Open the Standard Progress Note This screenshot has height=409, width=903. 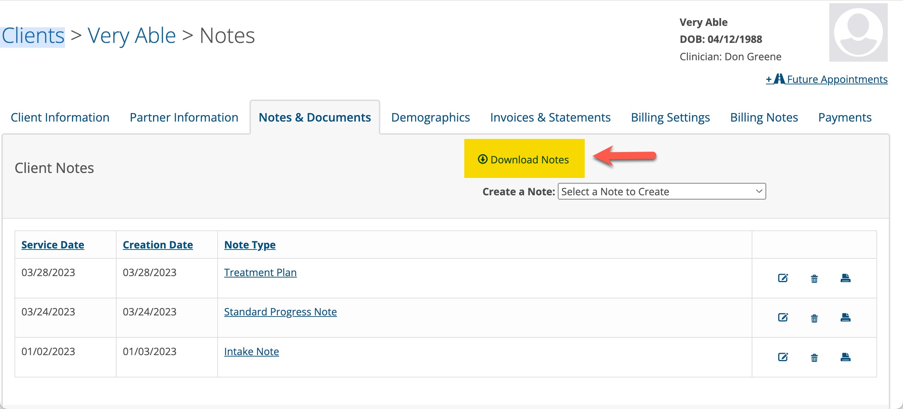(x=280, y=312)
